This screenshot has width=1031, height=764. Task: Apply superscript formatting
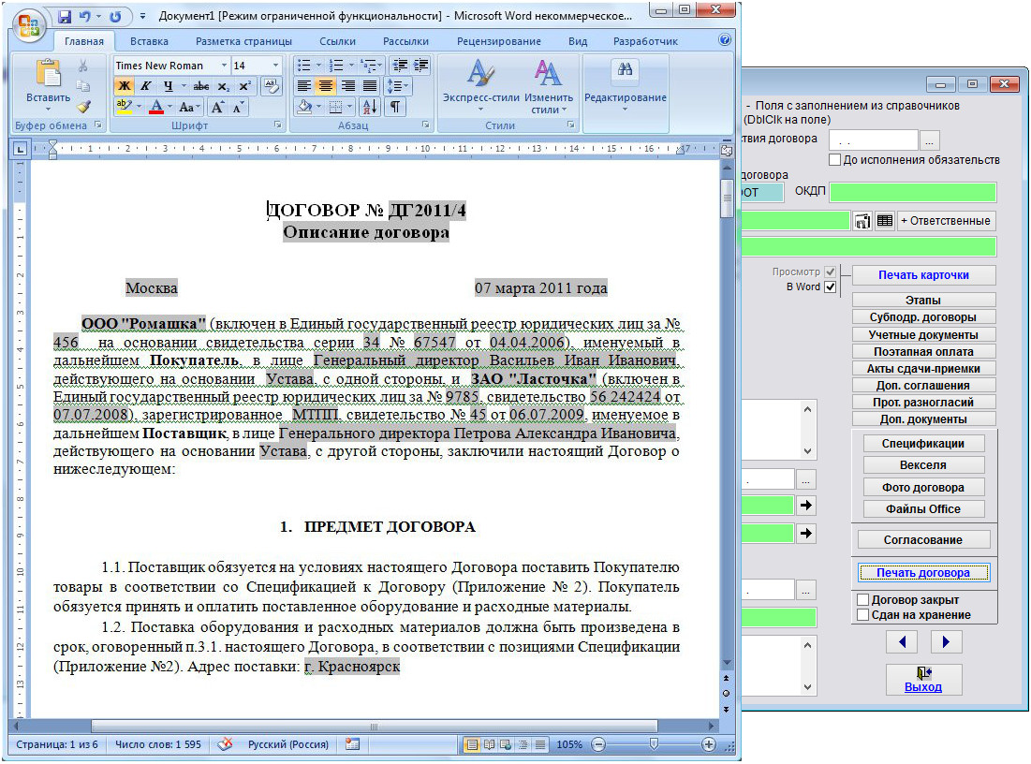(x=244, y=86)
